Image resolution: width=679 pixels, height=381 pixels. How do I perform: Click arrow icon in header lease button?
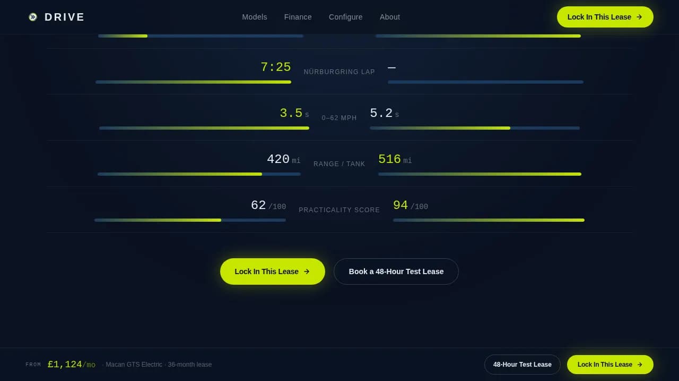[639, 17]
